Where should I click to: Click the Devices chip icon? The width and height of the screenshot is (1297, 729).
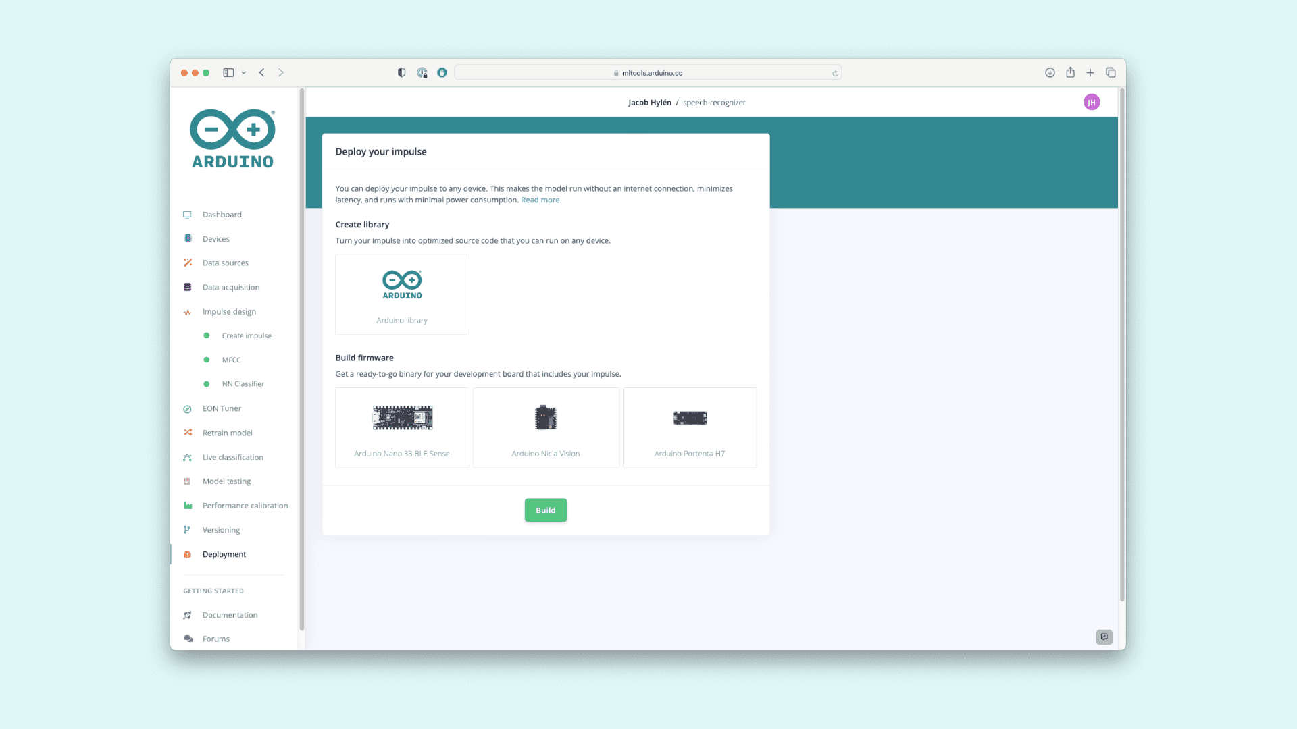187,239
